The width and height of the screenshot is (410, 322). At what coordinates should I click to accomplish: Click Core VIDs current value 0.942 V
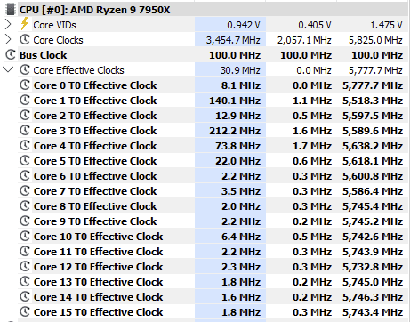(x=244, y=25)
